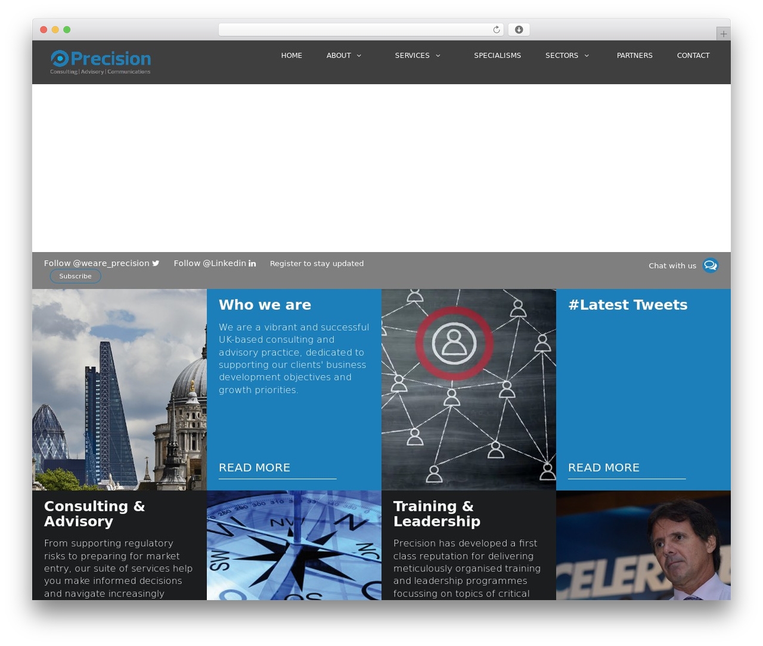763x646 pixels.
Task: Open the Partners page
Action: (634, 55)
